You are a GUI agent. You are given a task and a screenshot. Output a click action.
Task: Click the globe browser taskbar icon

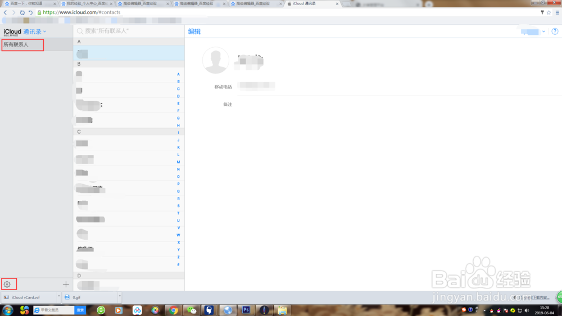[228, 310]
